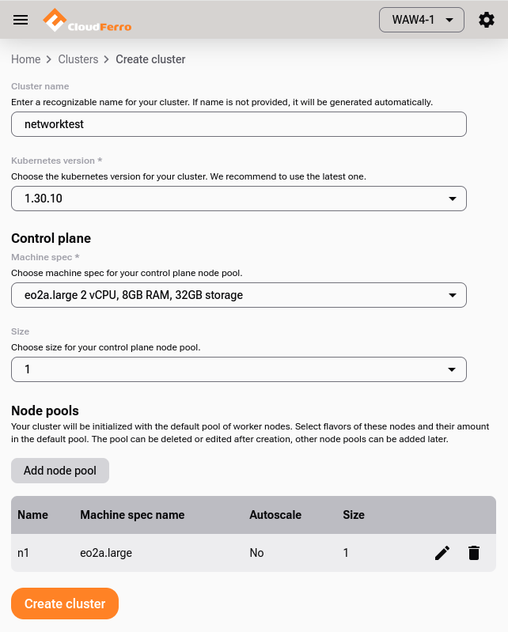This screenshot has width=508, height=632.
Task: Click the Name column header
Action: pyautogui.click(x=32, y=515)
